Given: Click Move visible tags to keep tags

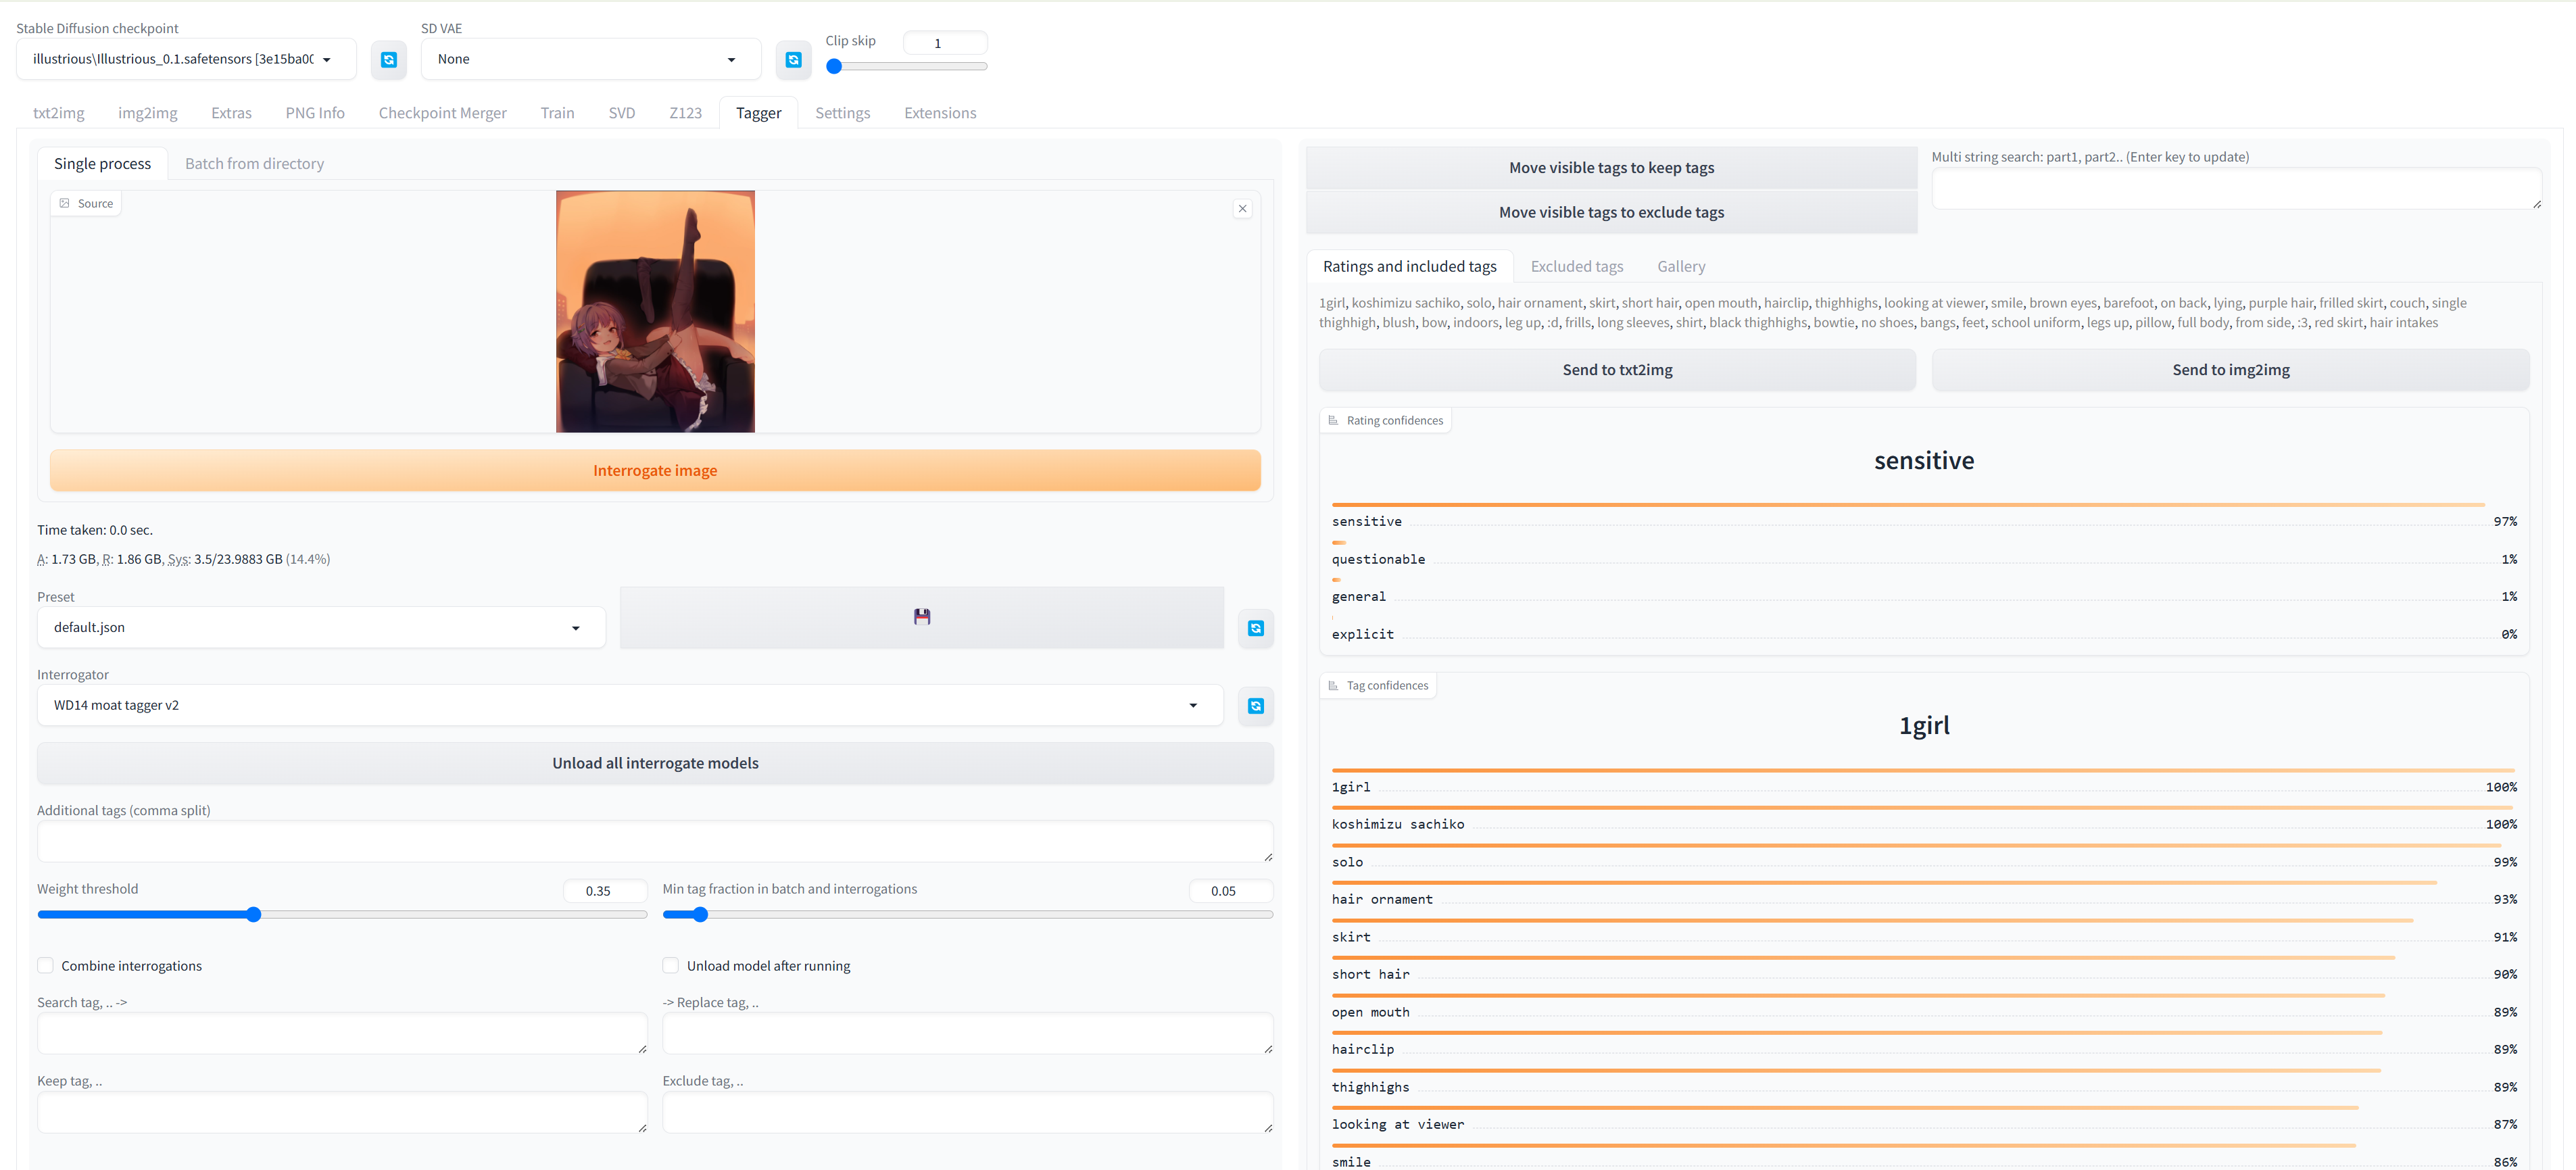Looking at the screenshot, I should (1611, 168).
